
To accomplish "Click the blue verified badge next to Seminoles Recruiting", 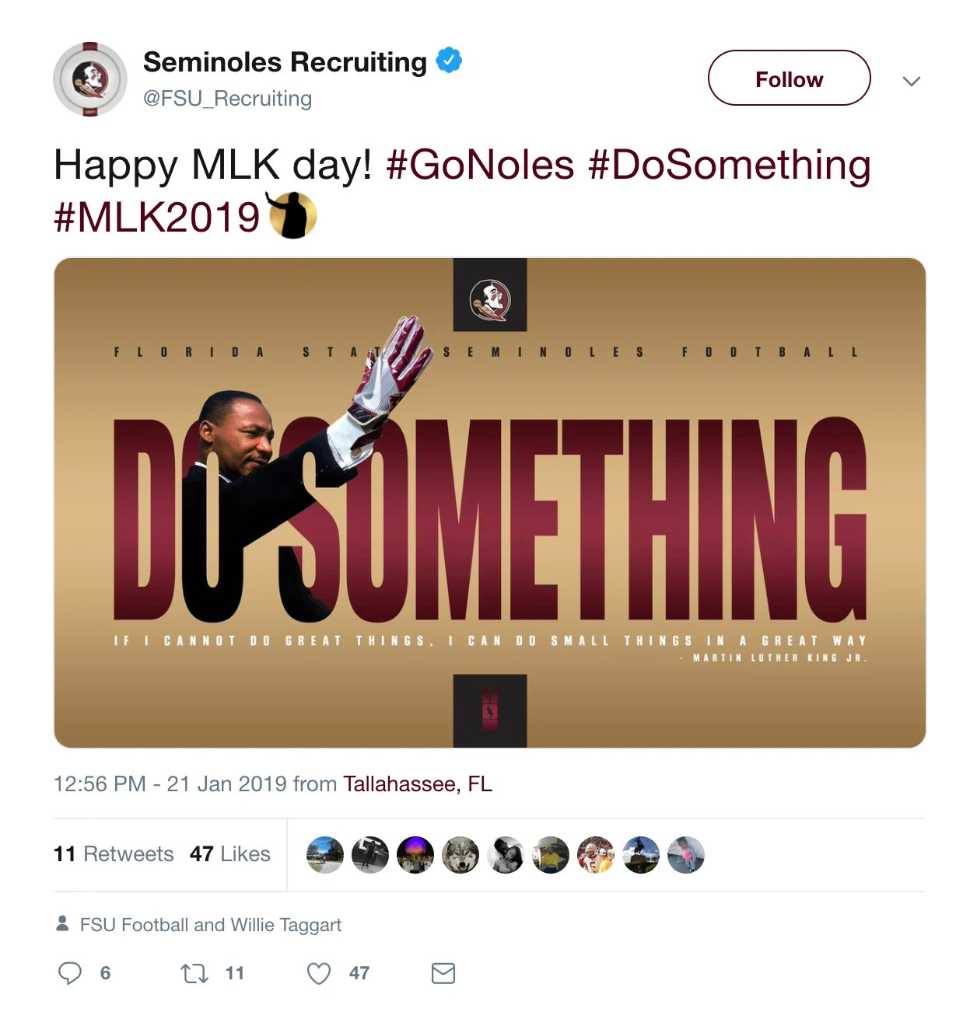I will (450, 60).
